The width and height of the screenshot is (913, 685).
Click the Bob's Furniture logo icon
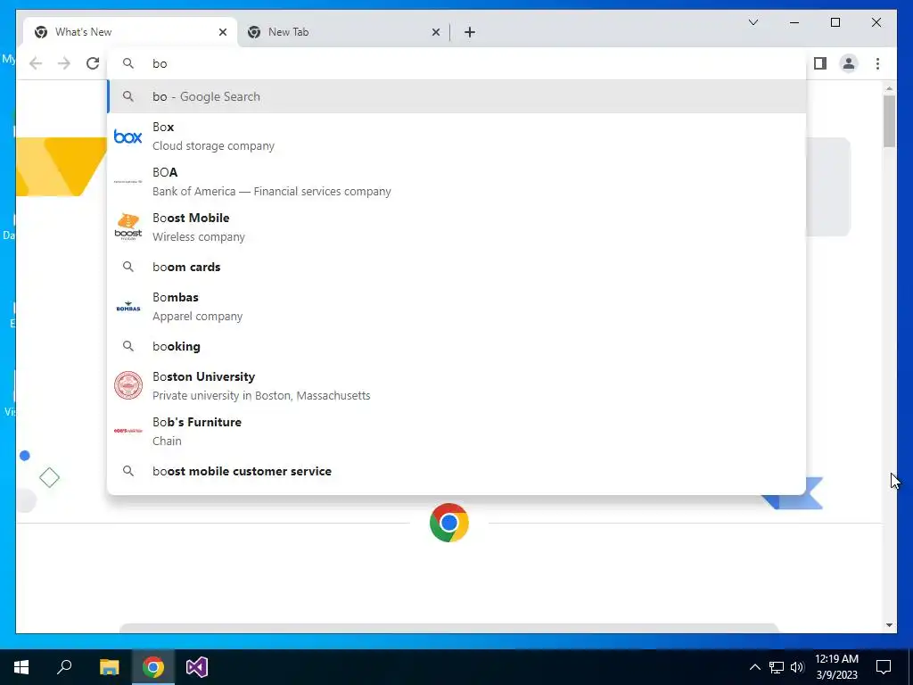click(128, 431)
